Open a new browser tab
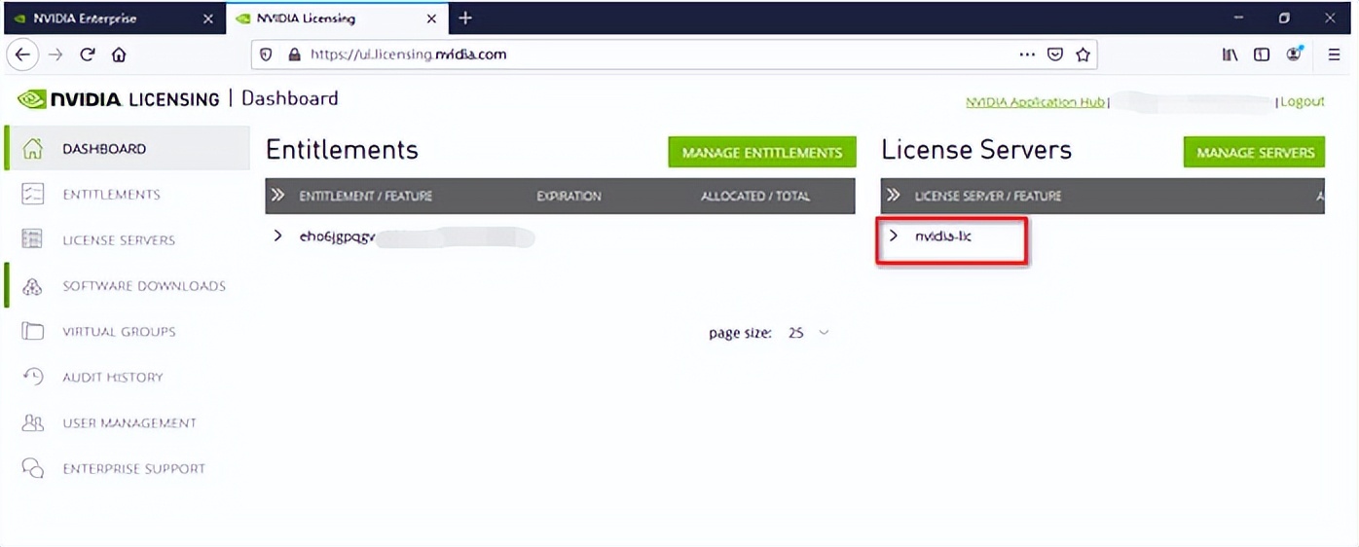Image resolution: width=1359 pixels, height=547 pixels. tap(465, 18)
